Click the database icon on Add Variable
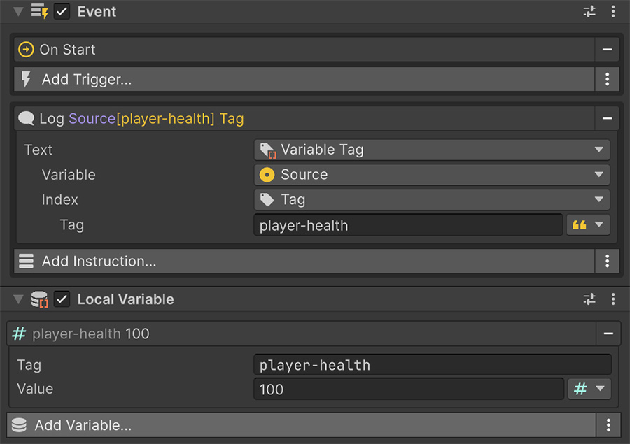Viewport: 630px width, 444px height. click(19, 424)
